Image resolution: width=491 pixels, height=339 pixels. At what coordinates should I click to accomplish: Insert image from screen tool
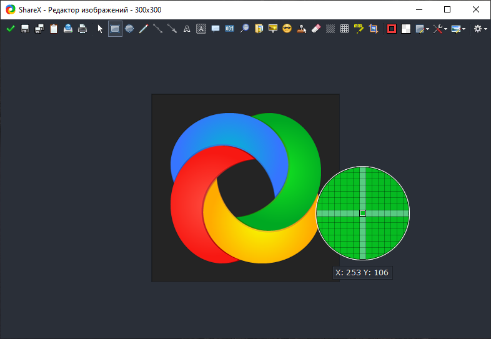click(273, 29)
